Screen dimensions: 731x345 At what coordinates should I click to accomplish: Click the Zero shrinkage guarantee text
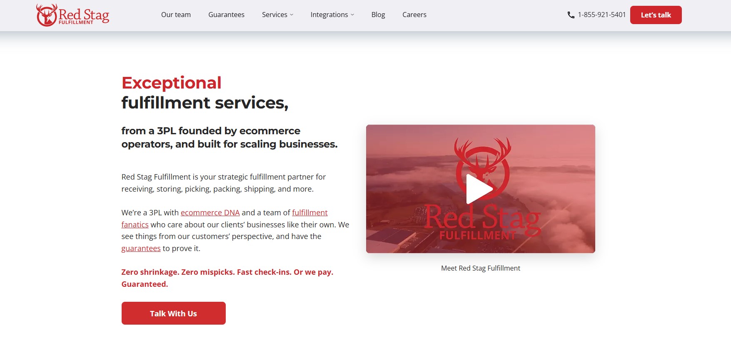tap(227, 278)
